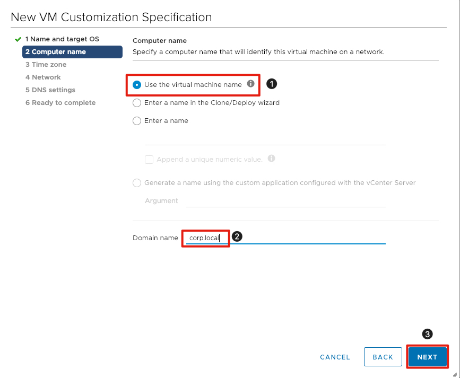The width and height of the screenshot is (460, 378).
Task: Click info icon next to Append unique numeric value
Action: point(272,159)
